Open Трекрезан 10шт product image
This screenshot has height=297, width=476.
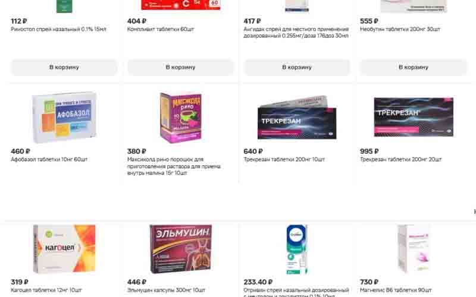(x=297, y=118)
